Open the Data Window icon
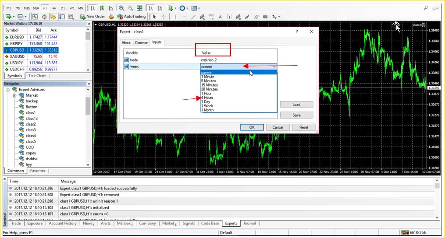The height and width of the screenshot is (238, 445). [x=44, y=17]
